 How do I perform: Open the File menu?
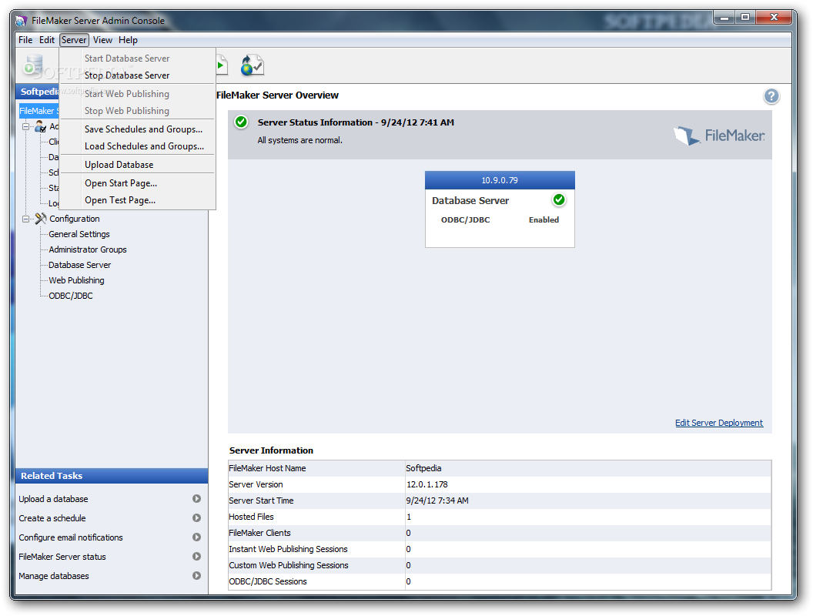tap(25, 40)
